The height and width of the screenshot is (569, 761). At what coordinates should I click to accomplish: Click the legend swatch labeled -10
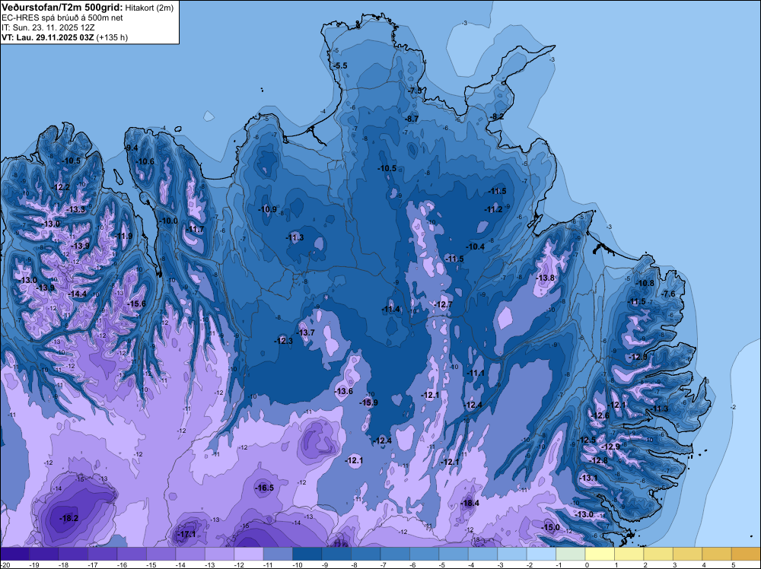(307, 554)
